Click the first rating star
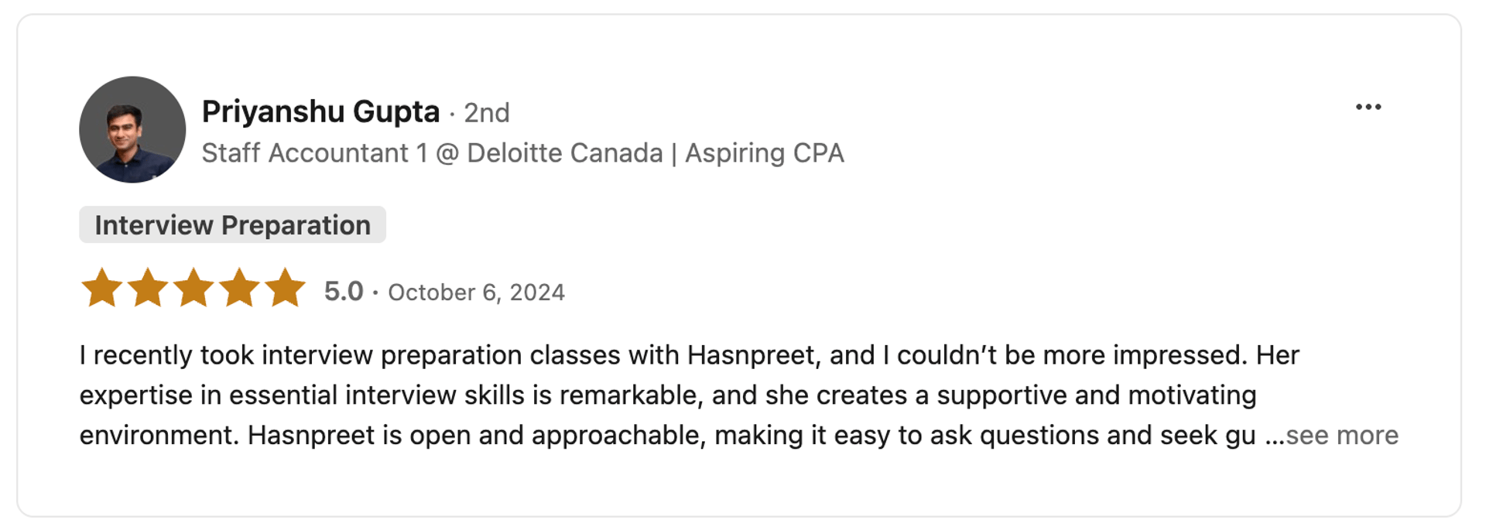 point(101,289)
